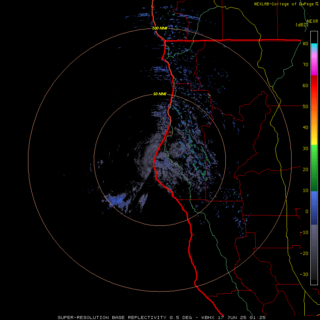Click the 60 value on dBZ scale
Screen dimensions: 320x320
click(x=305, y=85)
